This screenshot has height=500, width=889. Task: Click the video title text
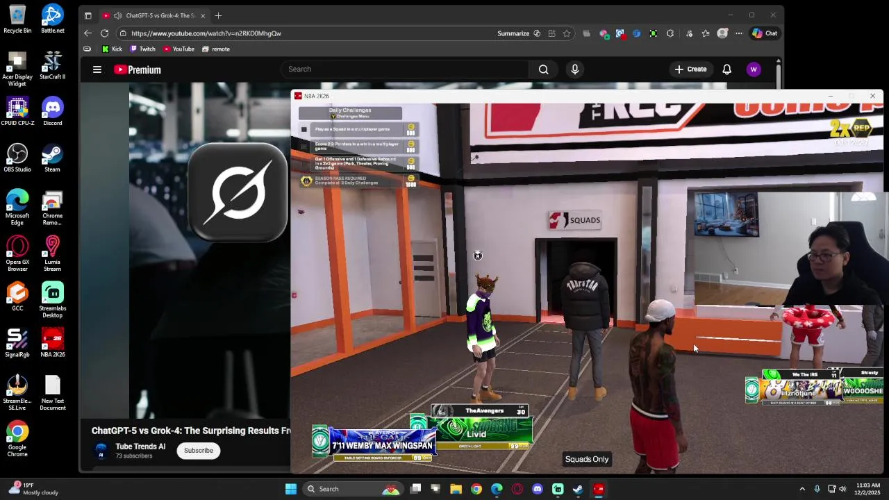click(x=191, y=431)
